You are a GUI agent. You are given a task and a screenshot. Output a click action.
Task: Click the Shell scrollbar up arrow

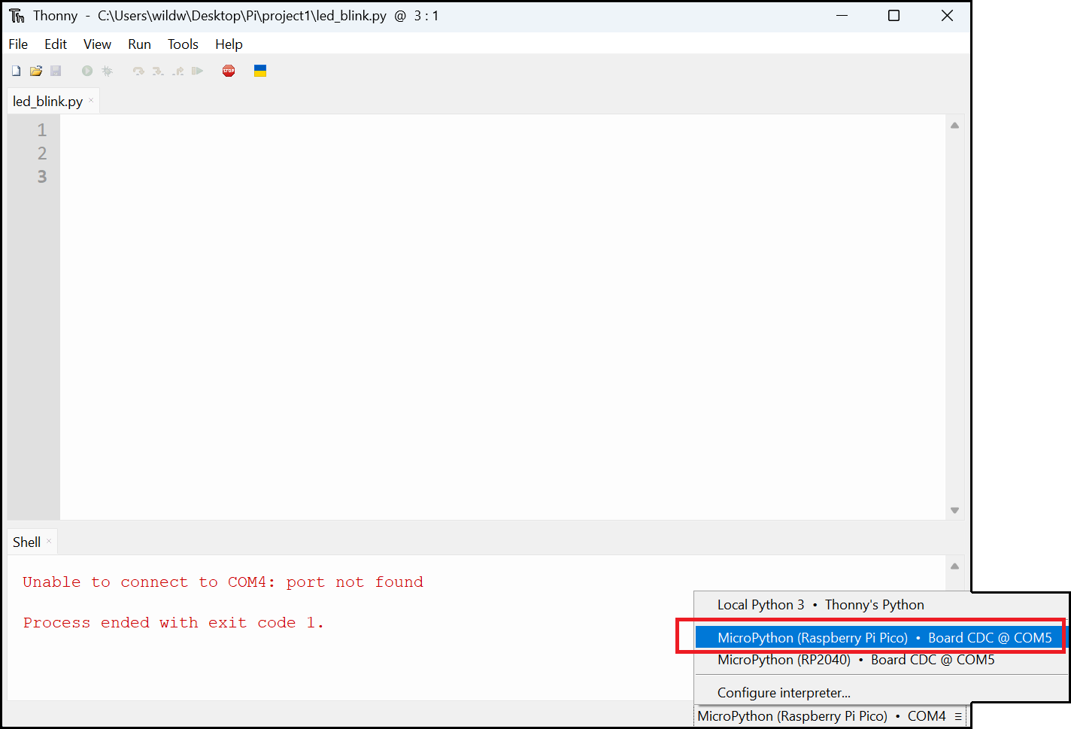click(x=954, y=566)
